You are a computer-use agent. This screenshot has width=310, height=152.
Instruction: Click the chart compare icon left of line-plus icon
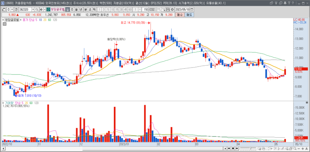159,10
